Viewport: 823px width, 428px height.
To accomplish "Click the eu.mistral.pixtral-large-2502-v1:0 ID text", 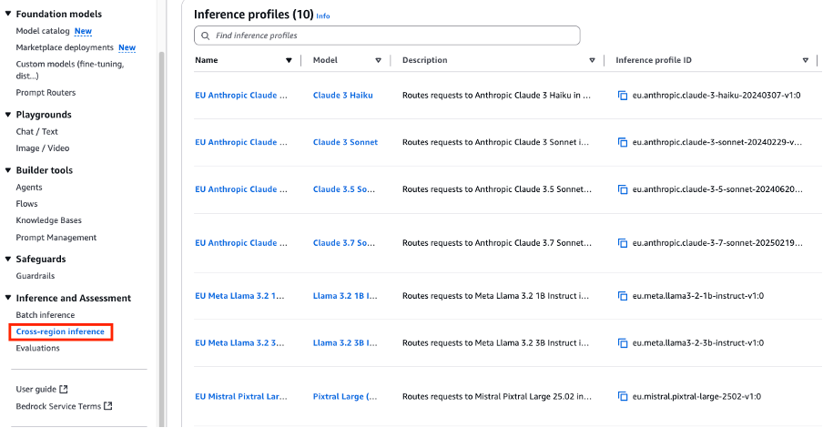I will pyautogui.click(x=696, y=396).
